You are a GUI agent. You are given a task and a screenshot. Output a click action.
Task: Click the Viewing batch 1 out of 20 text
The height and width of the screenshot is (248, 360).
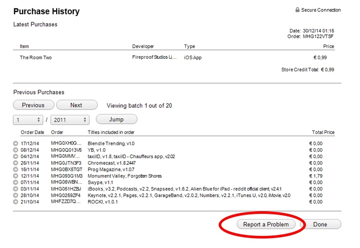click(139, 106)
